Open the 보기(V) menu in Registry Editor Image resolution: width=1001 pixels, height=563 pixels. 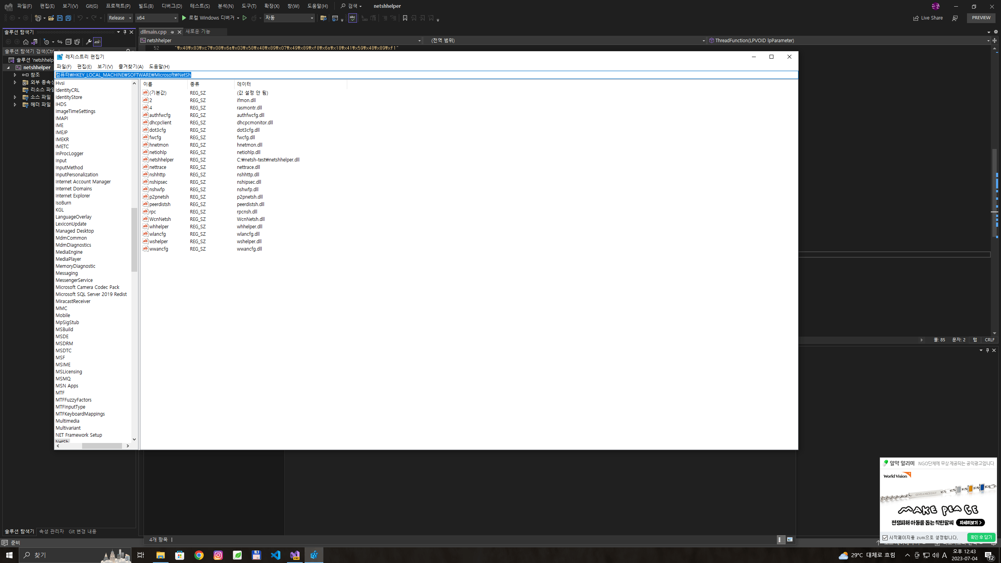[105, 66]
